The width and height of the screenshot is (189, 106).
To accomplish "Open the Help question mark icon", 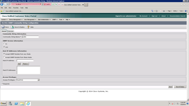I will tap(28, 27).
